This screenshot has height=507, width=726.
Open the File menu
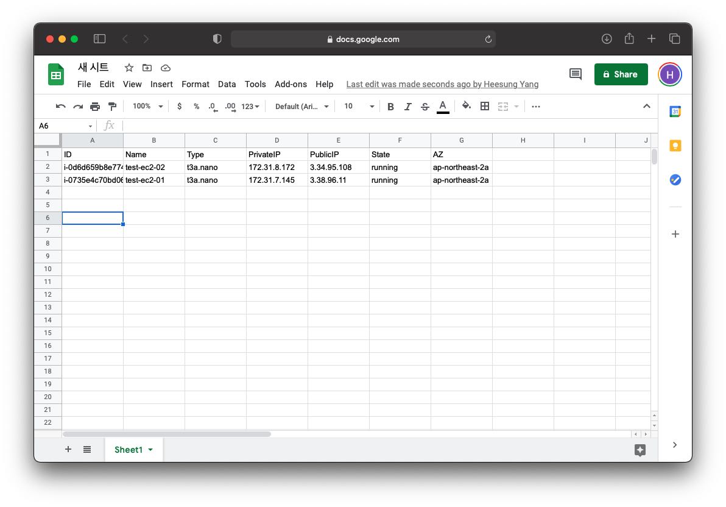click(84, 84)
